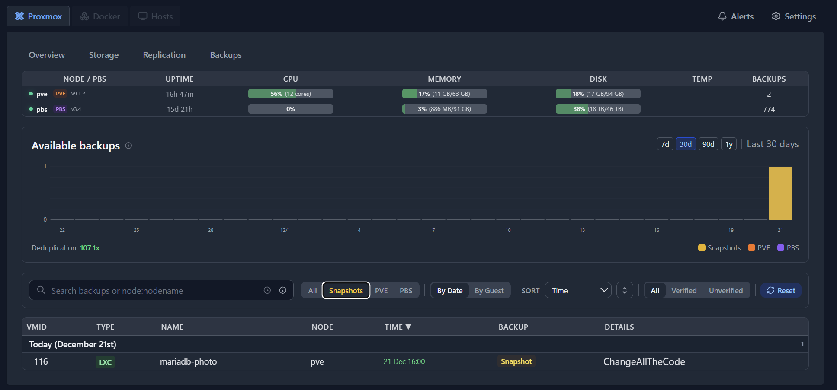The height and width of the screenshot is (390, 837).
Task: Group backups By Guest
Action: pyautogui.click(x=489, y=291)
